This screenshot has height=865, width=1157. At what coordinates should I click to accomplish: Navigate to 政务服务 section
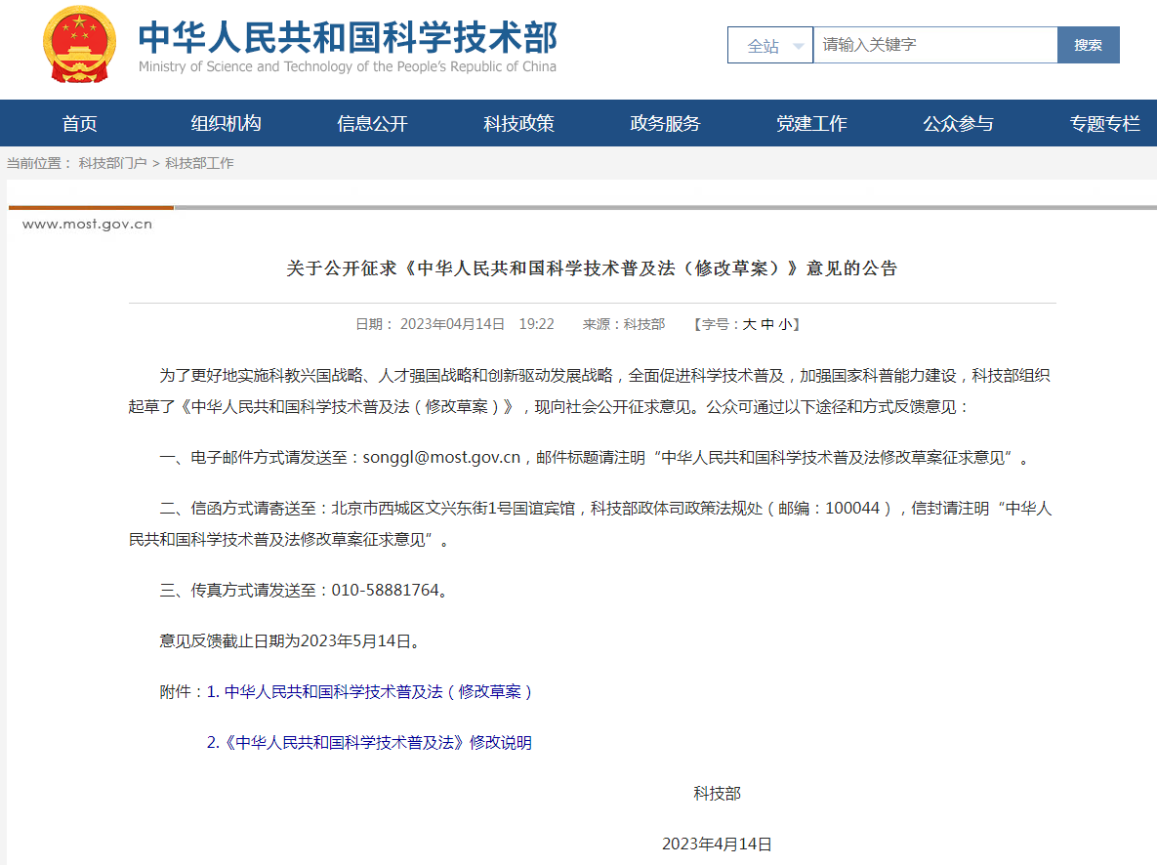point(665,124)
